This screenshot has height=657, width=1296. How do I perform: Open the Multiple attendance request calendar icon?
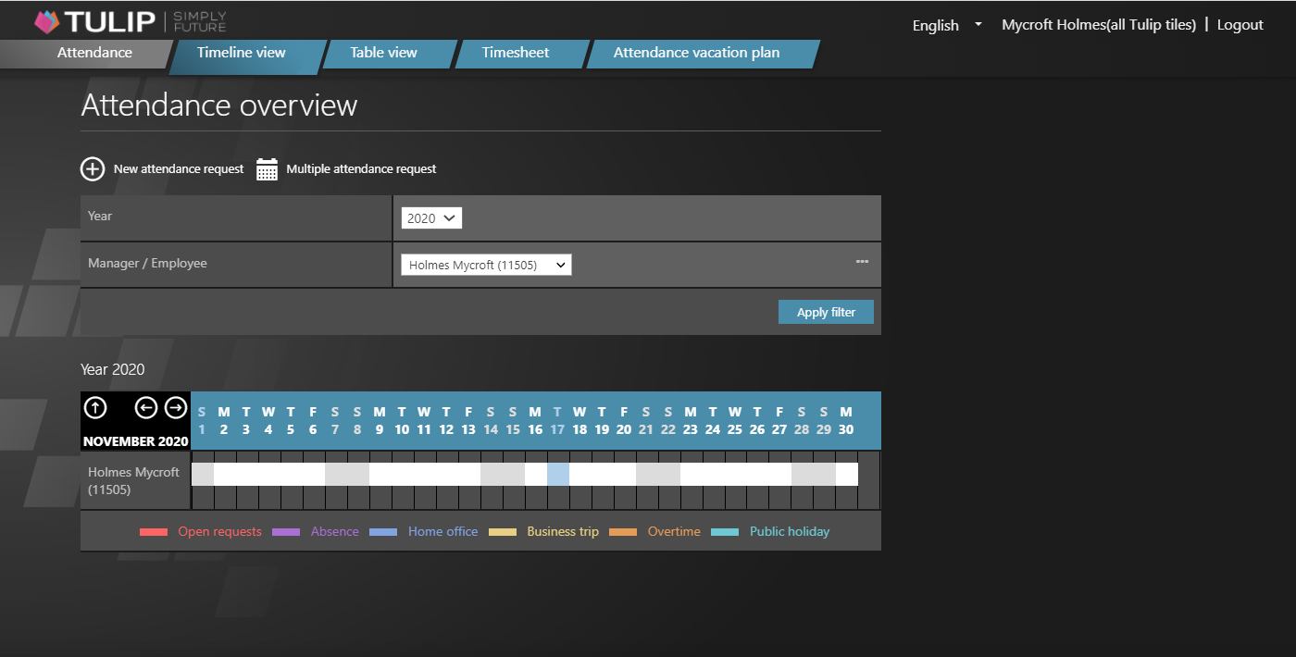click(x=267, y=168)
